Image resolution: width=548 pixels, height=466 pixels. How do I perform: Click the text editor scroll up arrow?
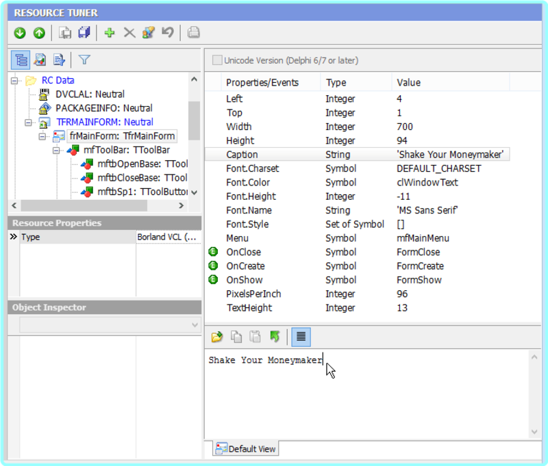534,357
